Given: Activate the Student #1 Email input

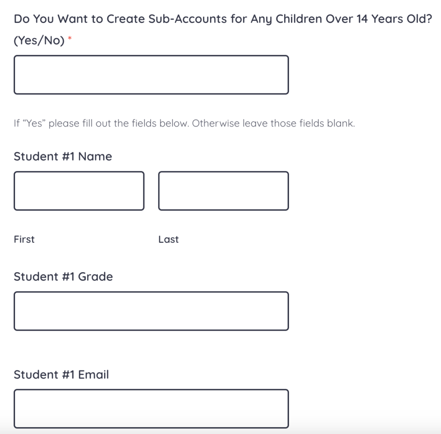Looking at the screenshot, I should click(x=151, y=409).
